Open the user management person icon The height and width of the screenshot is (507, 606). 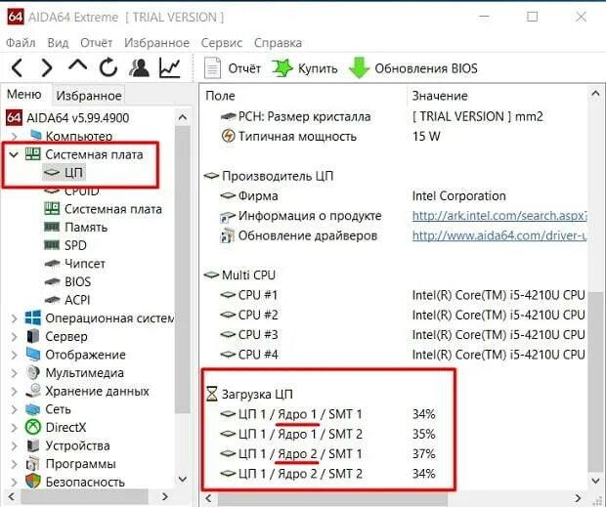(139, 67)
